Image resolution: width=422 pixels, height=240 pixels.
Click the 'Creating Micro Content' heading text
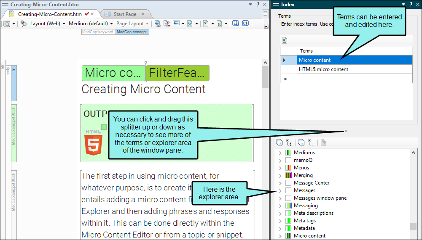pyautogui.click(x=143, y=90)
